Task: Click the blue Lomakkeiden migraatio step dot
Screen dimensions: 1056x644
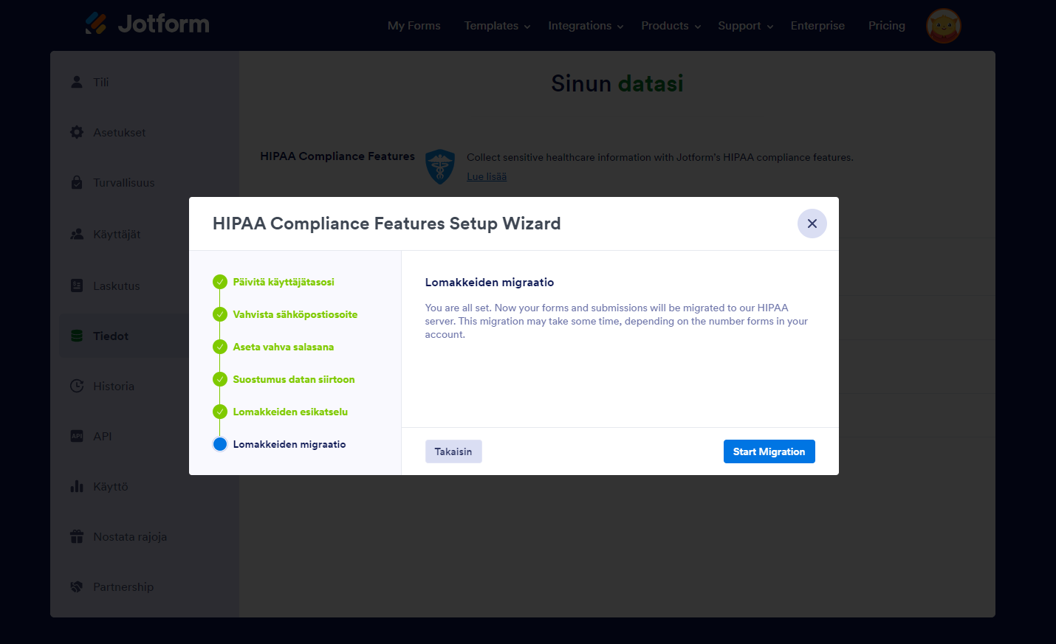Action: [x=220, y=444]
